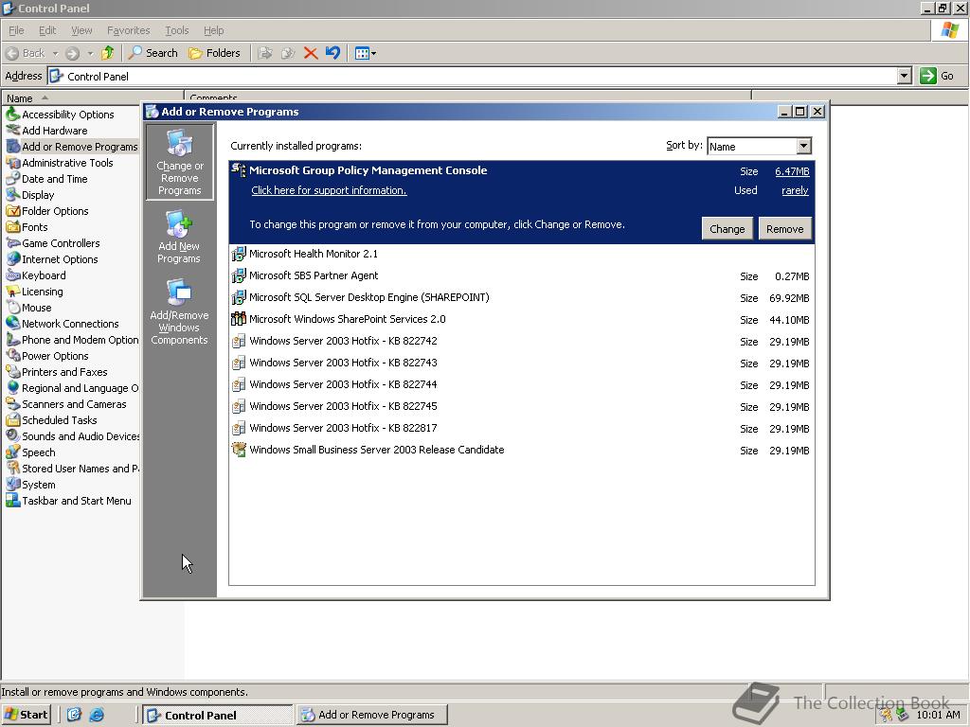Click the Add Hardware icon
Screen dimensions: 970x727
pos(12,130)
